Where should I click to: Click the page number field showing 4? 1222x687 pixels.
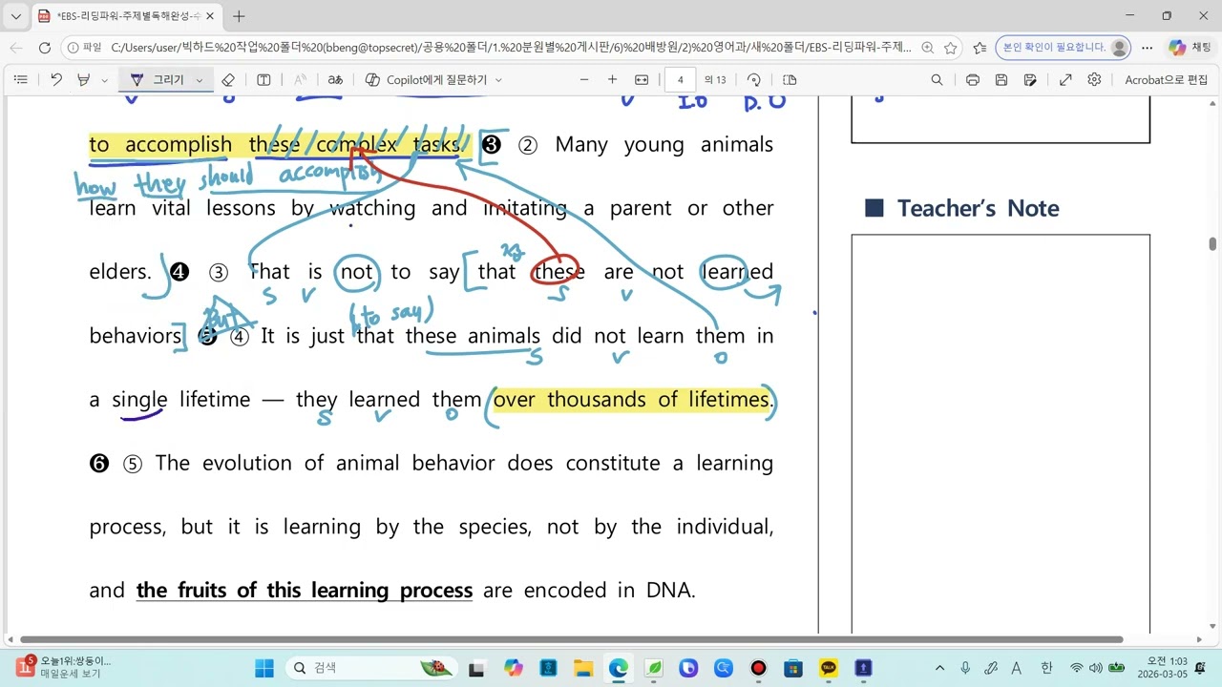tap(680, 80)
